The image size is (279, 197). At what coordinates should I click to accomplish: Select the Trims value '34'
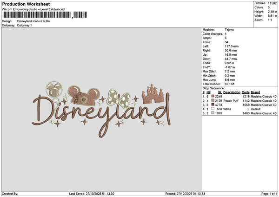tap(226, 42)
